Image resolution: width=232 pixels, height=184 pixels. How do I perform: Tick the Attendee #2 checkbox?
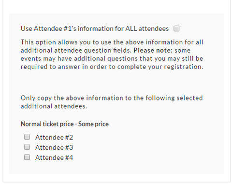27,137
